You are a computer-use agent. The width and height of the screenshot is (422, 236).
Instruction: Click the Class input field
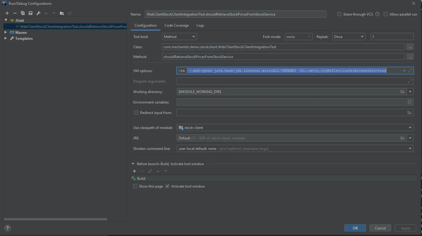click(x=283, y=47)
